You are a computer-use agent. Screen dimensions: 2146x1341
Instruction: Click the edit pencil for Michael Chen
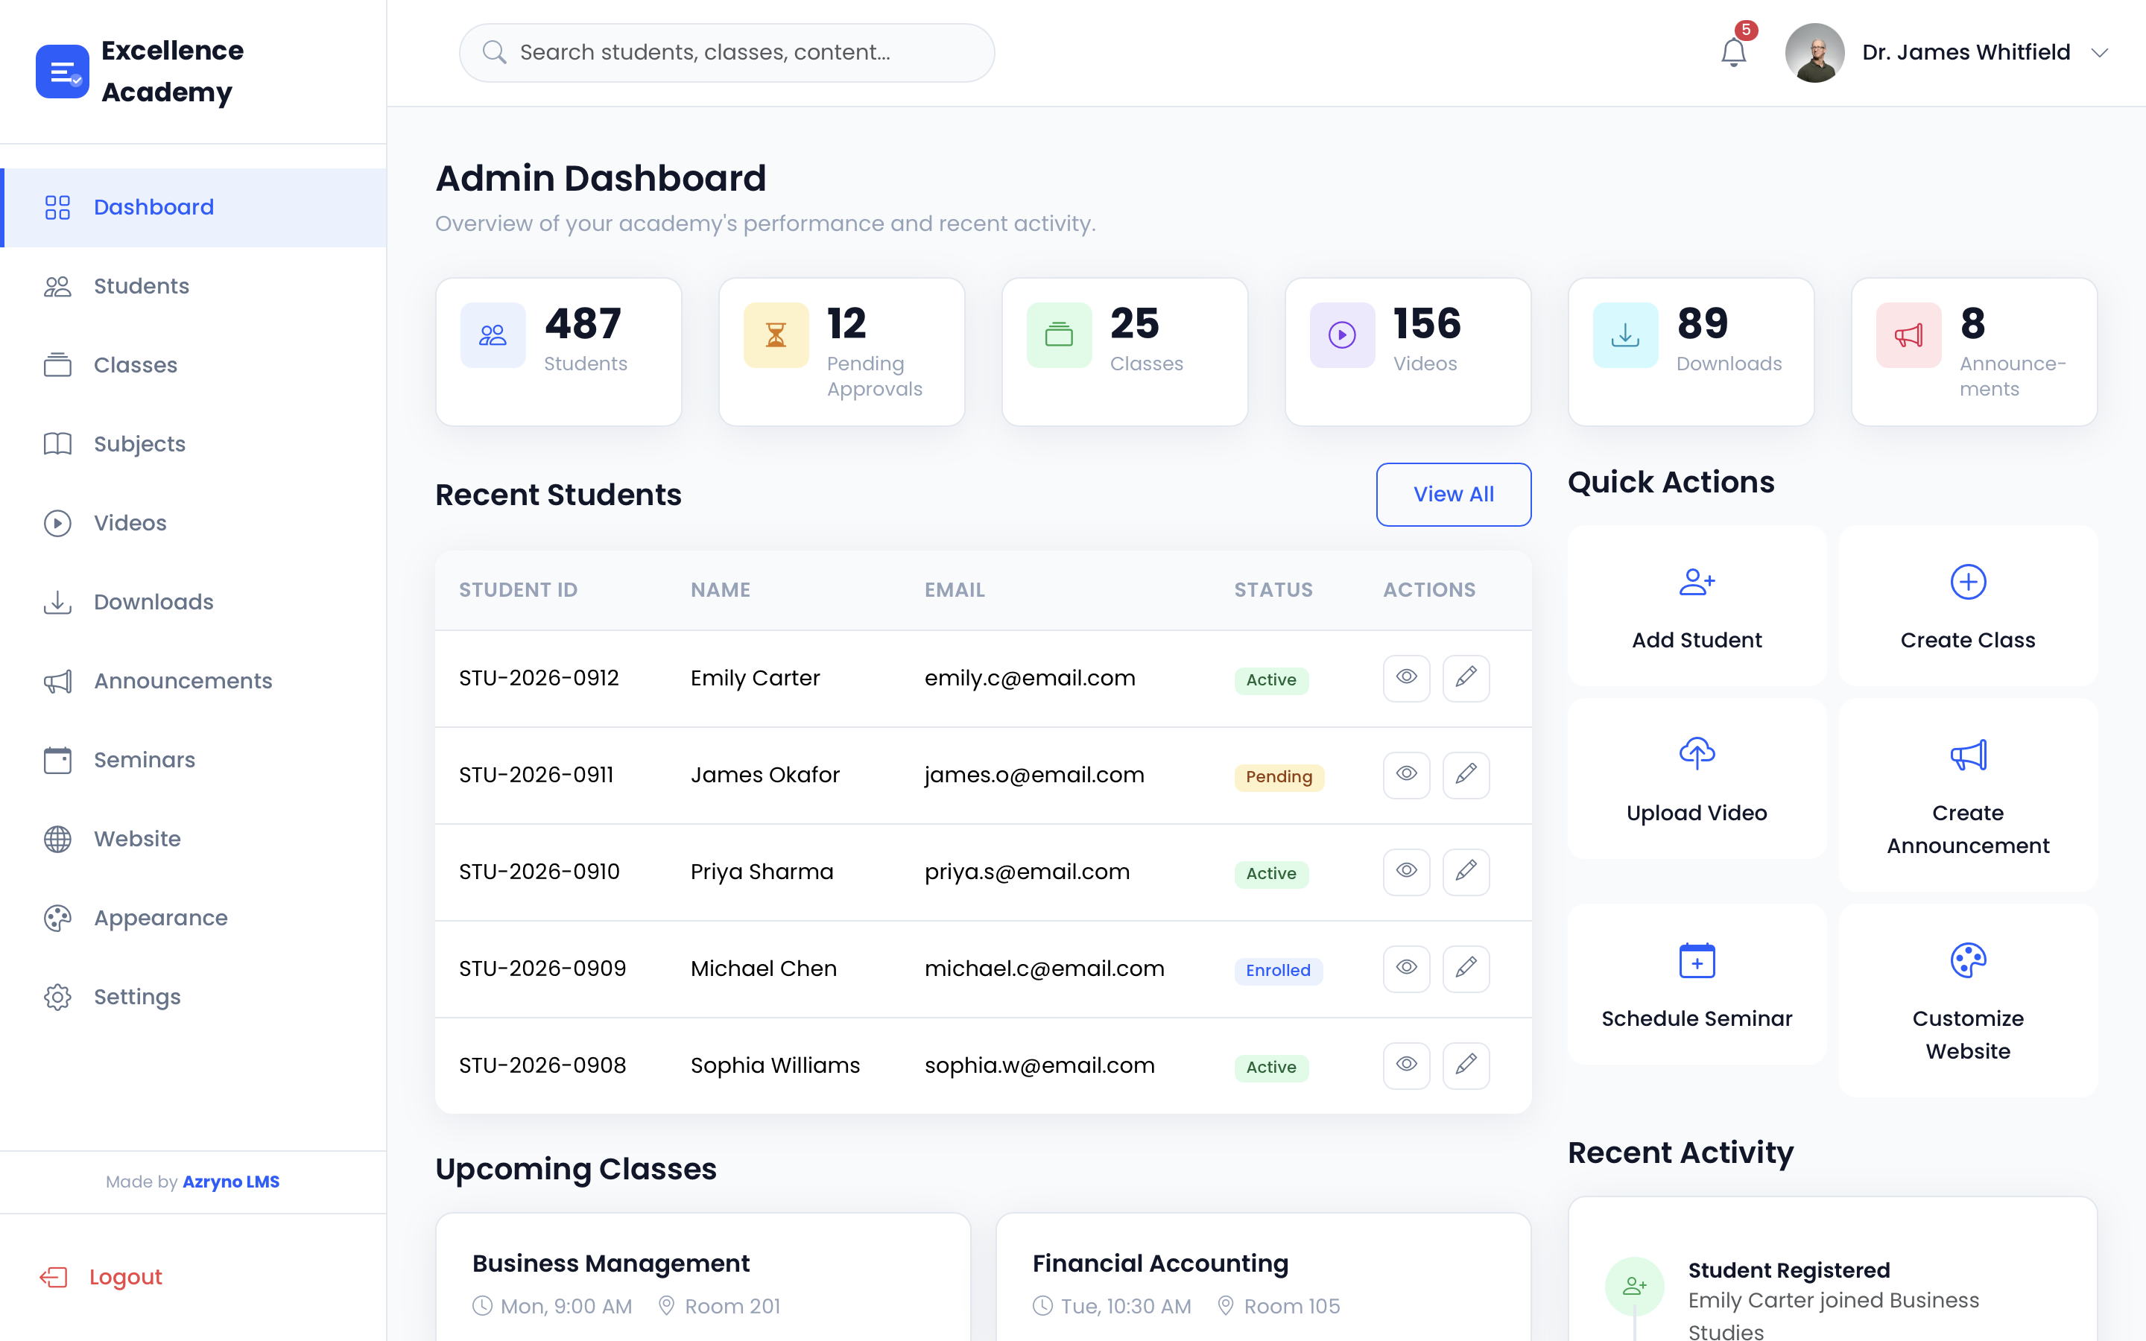pos(1466,968)
